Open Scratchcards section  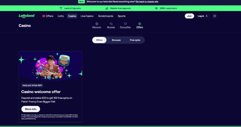pyautogui.click(x=106, y=16)
